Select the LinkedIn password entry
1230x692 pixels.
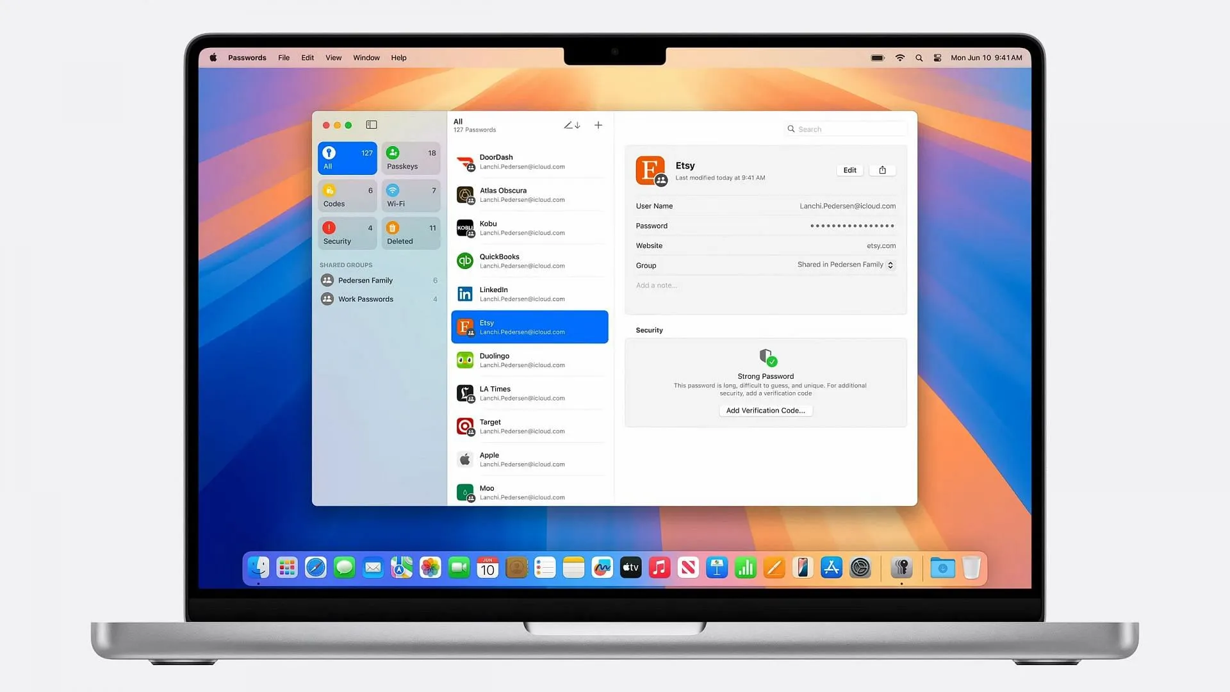coord(530,294)
